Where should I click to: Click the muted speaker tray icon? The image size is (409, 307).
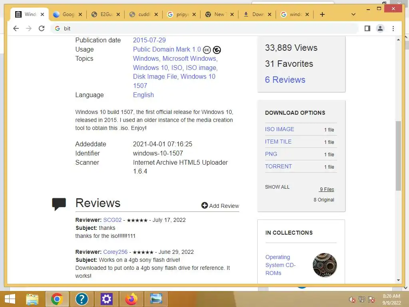352,299
